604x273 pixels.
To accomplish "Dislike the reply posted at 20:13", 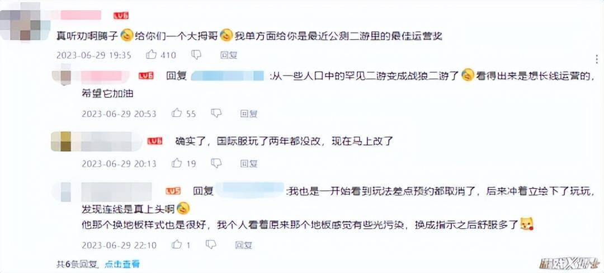I will (216, 163).
